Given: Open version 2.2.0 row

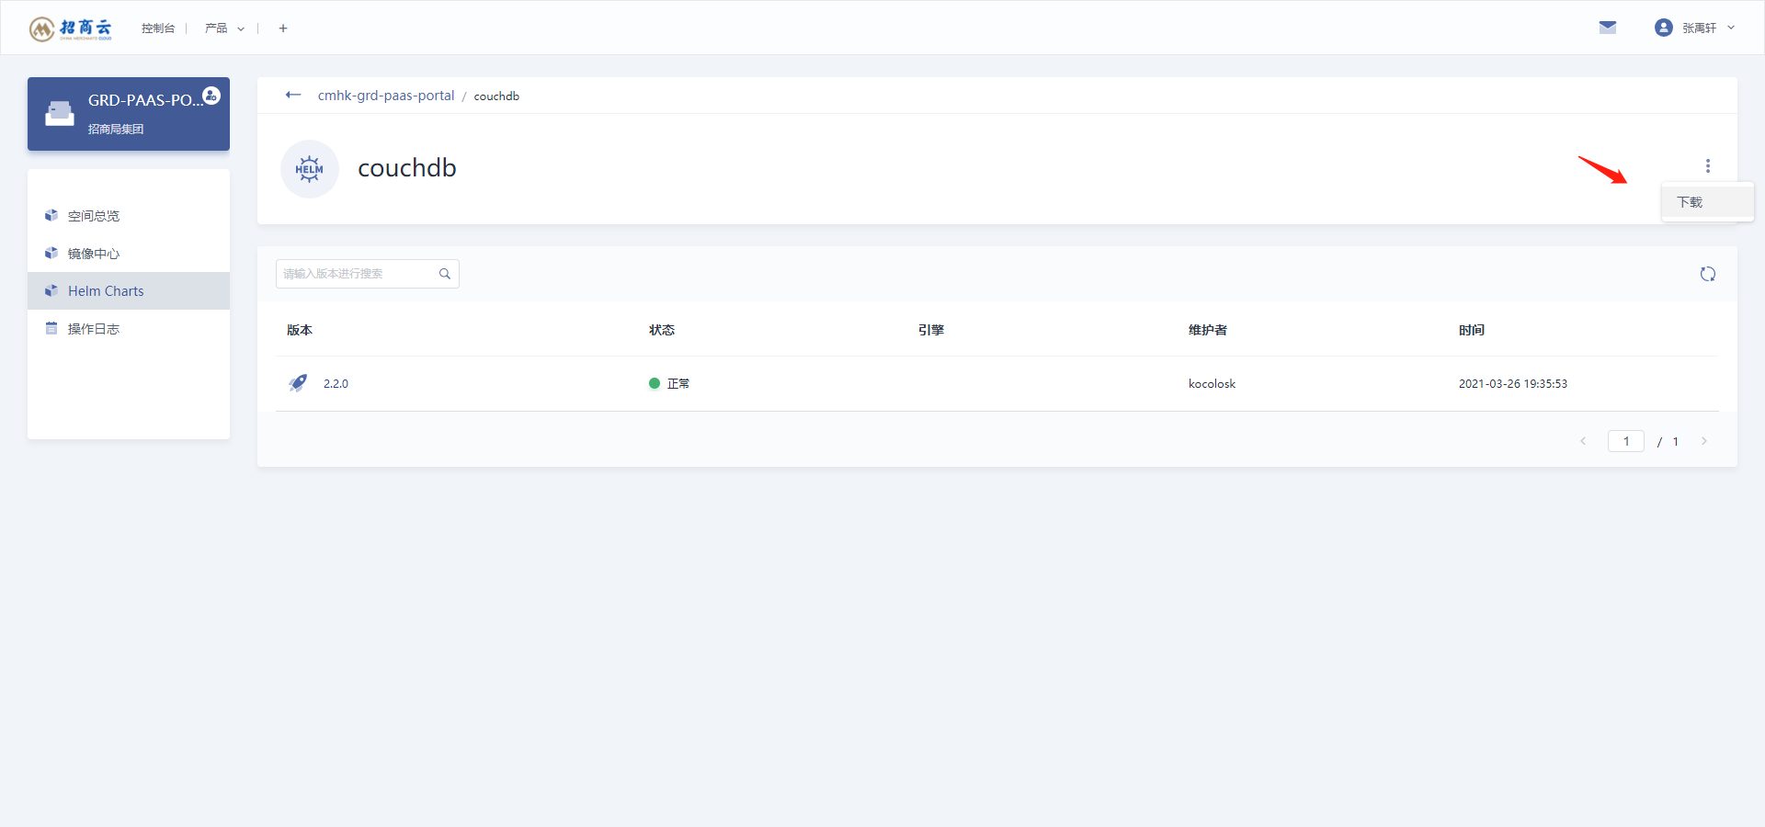Looking at the screenshot, I should click(x=997, y=384).
